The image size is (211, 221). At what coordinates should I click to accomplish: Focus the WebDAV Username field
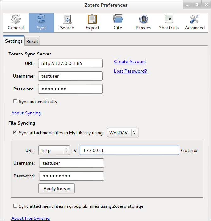point(71,163)
